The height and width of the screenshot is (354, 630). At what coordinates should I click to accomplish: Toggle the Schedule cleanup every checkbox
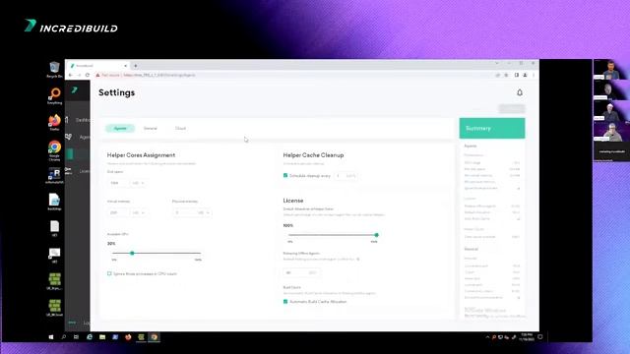click(x=285, y=175)
